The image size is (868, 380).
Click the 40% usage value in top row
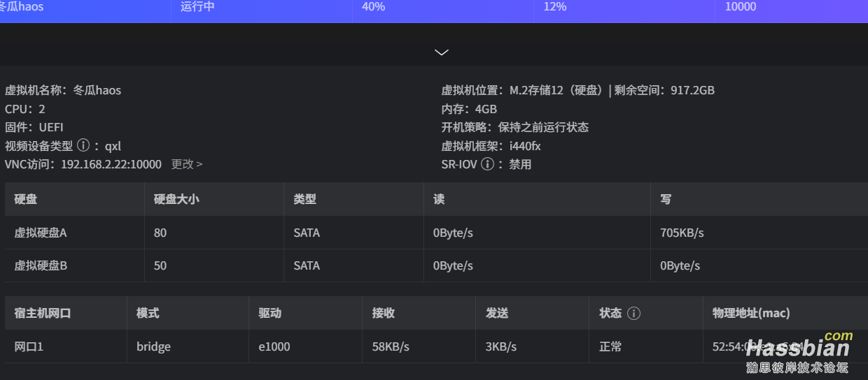pyautogui.click(x=373, y=7)
